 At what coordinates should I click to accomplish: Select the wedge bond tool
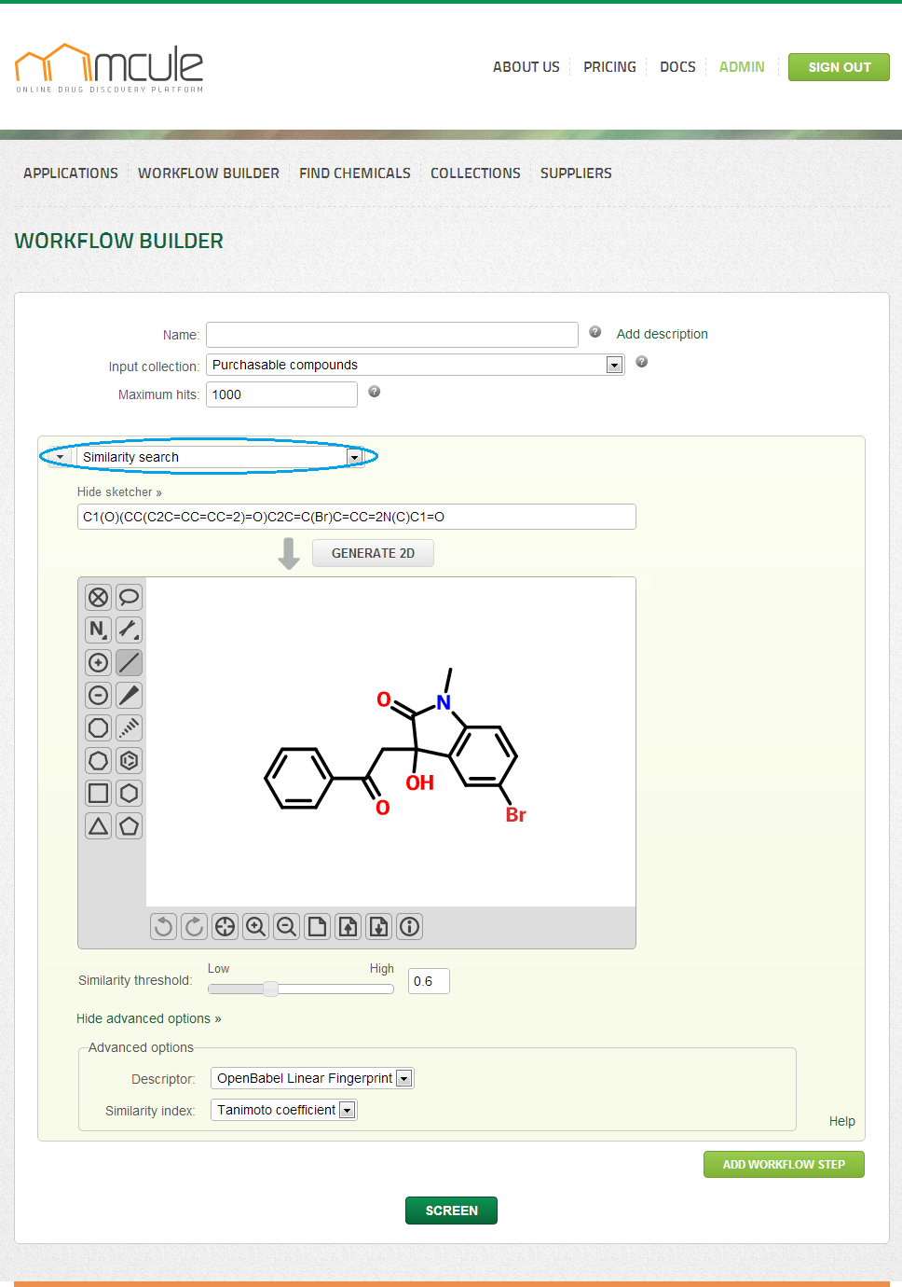coord(130,695)
